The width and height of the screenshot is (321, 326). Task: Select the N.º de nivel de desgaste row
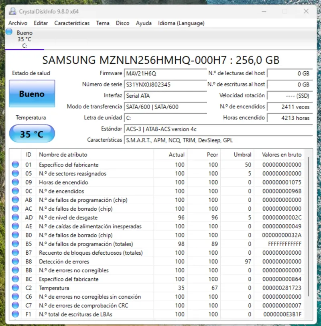click(x=156, y=217)
